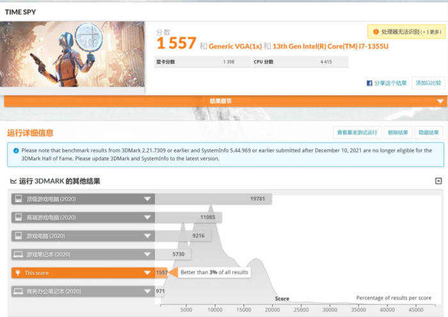Click the 分享这个结果 link

(x=390, y=83)
